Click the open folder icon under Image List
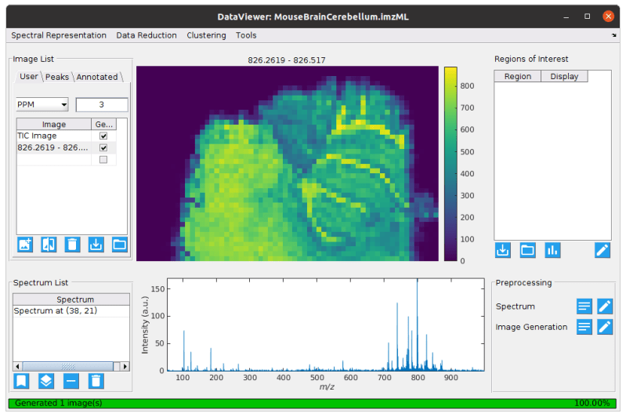This screenshot has width=626, height=417. (x=119, y=245)
